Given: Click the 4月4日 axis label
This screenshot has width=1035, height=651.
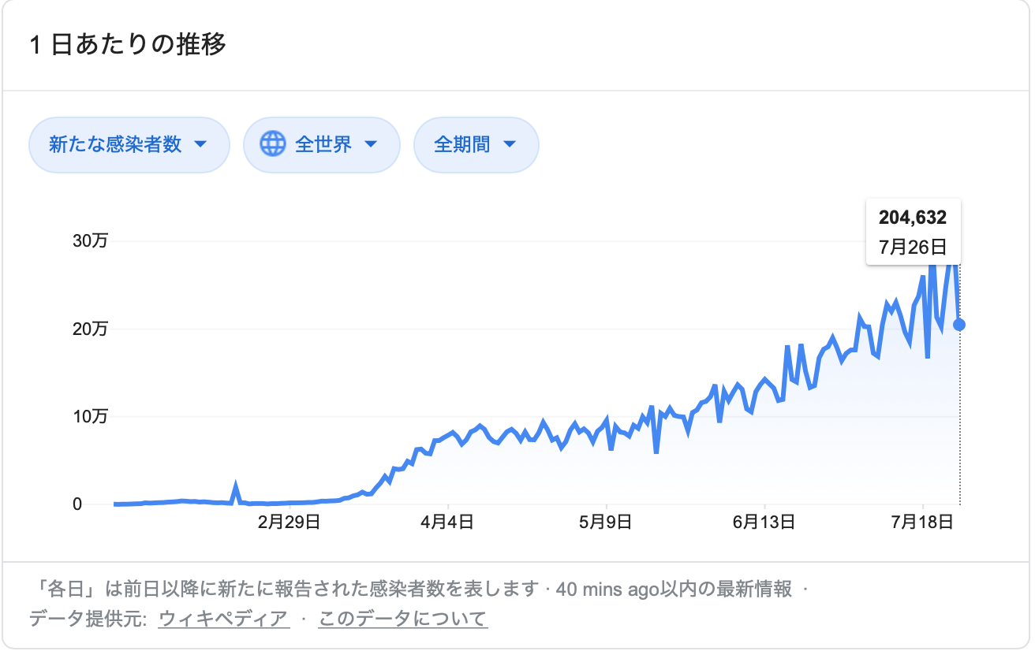Looking at the screenshot, I should click(448, 522).
